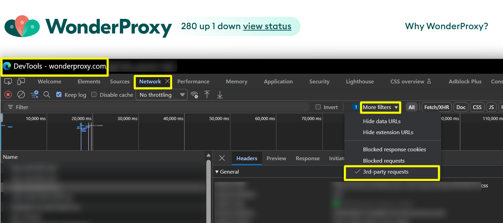Filter by Fetch/XHR requests
This screenshot has height=223, width=503.
click(x=437, y=107)
